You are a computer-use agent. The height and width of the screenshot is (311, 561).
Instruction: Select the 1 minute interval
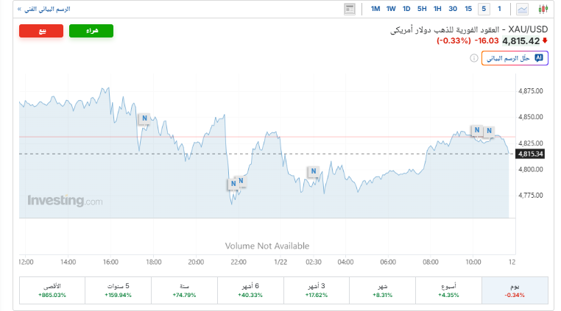point(499,9)
